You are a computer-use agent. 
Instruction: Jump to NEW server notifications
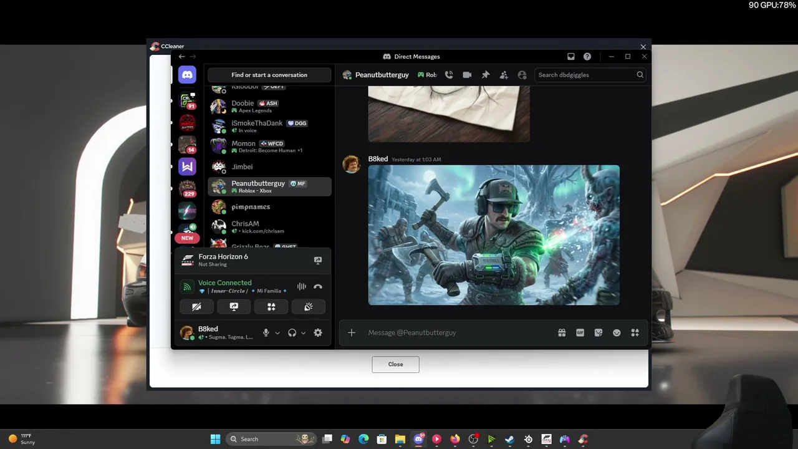click(x=187, y=238)
